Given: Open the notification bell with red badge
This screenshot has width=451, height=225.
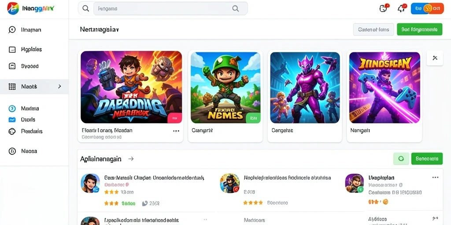Looking at the screenshot, I should (x=402, y=8).
